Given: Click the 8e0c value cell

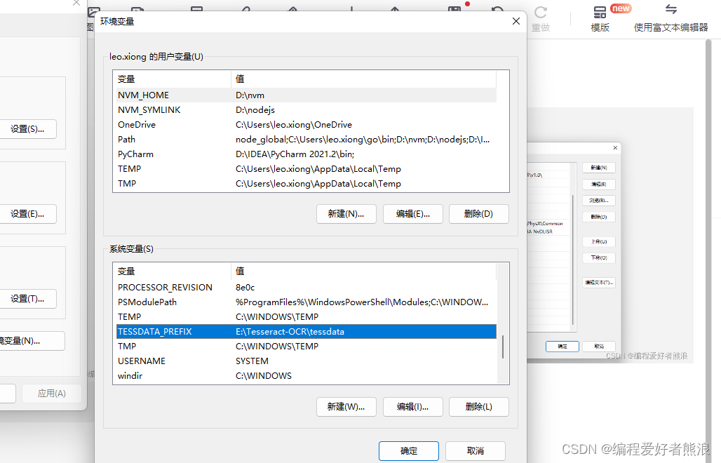Looking at the screenshot, I should tap(245, 288).
